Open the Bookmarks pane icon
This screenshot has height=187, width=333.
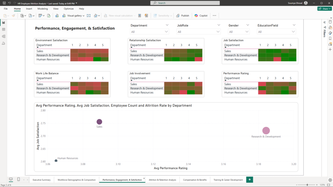coord(330,38)
